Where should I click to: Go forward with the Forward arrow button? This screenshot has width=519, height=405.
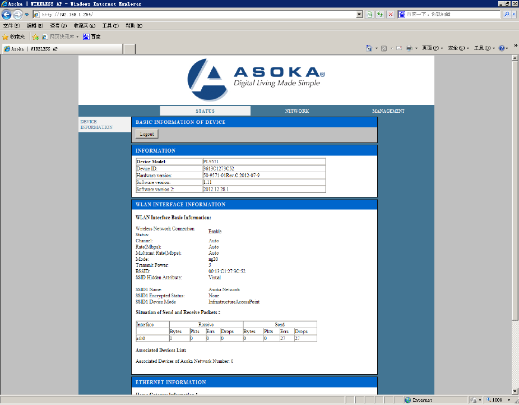(x=17, y=15)
